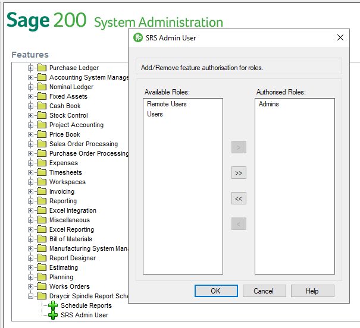This screenshot has width=360, height=328.
Task: Expand the Purchase Order Processing node
Action: (30, 153)
